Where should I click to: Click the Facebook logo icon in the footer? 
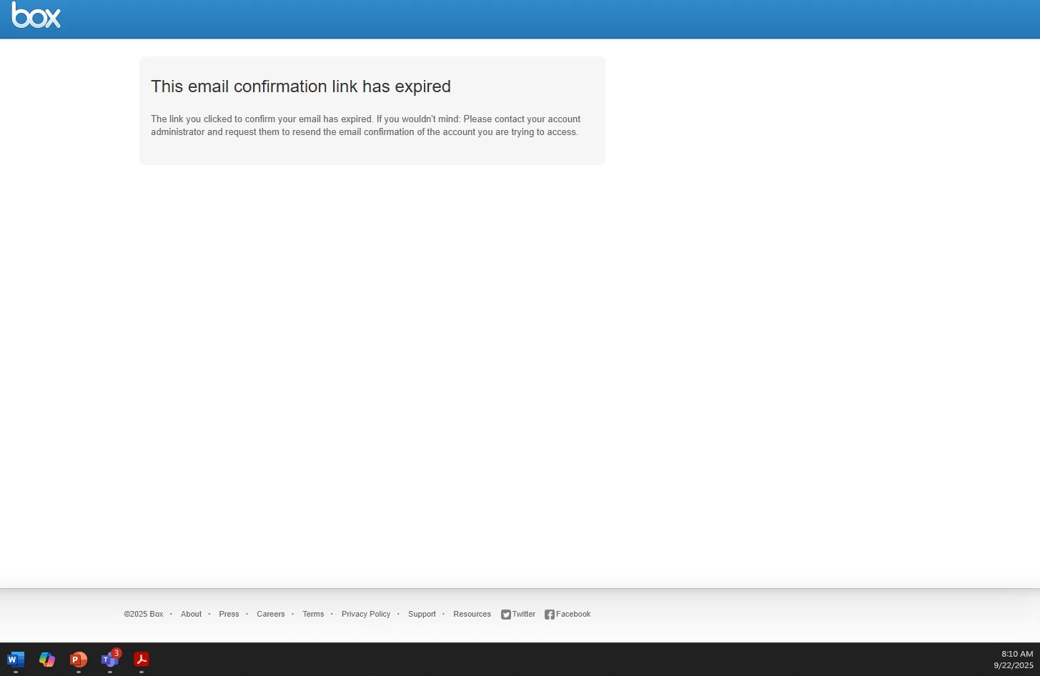550,615
